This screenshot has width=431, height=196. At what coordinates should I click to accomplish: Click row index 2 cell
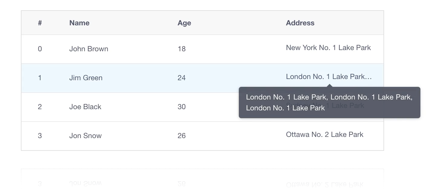pyautogui.click(x=40, y=107)
